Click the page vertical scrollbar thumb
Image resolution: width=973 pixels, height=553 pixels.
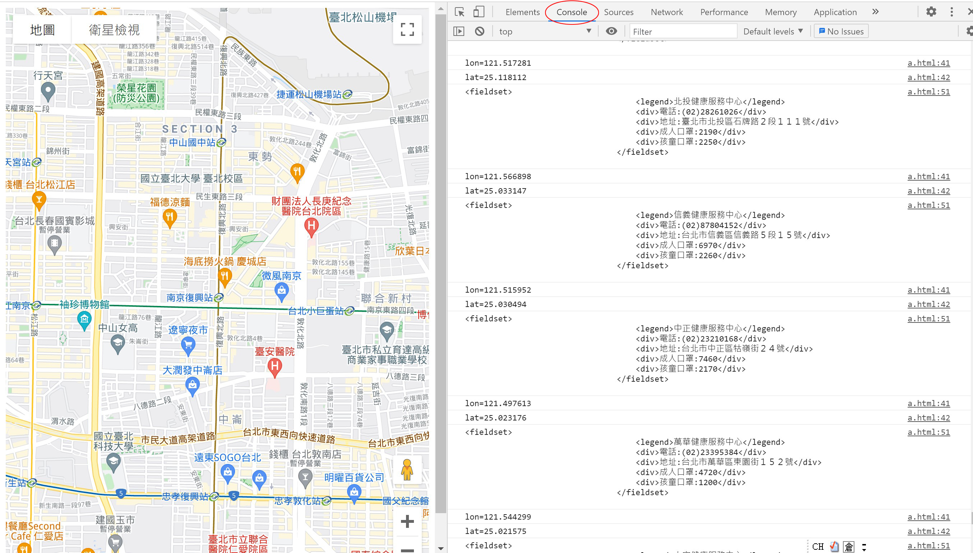(441, 264)
